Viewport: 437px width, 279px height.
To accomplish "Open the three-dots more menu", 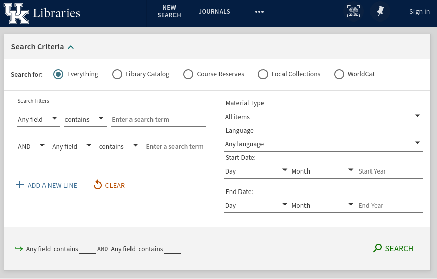I will pos(259,12).
